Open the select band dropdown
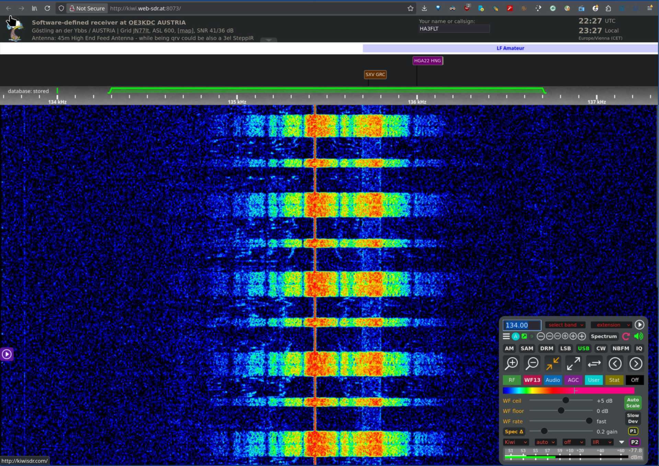659x466 pixels. (565, 325)
